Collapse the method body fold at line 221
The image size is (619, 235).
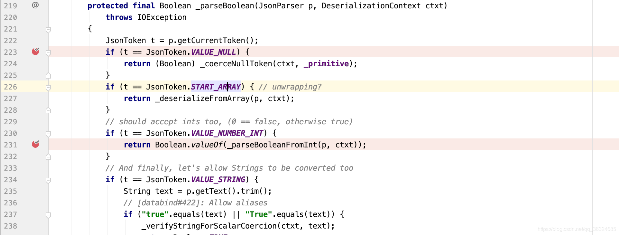(x=48, y=30)
